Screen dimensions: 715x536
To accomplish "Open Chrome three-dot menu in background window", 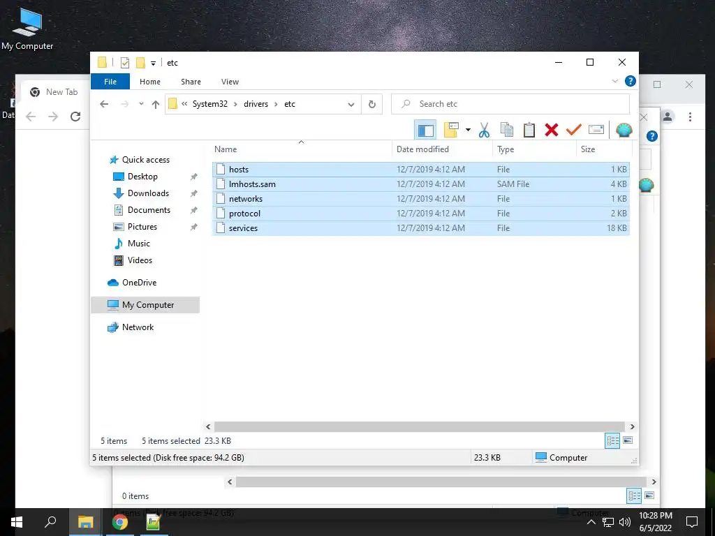I will (690, 117).
